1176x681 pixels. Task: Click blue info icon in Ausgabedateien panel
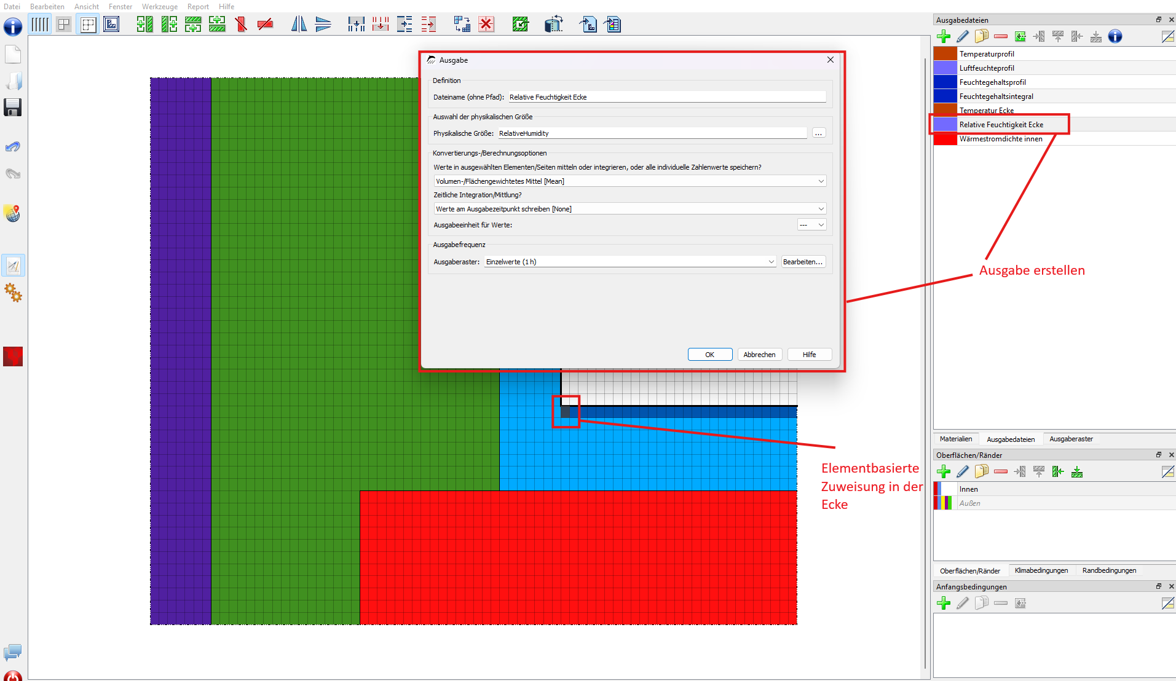(1115, 37)
